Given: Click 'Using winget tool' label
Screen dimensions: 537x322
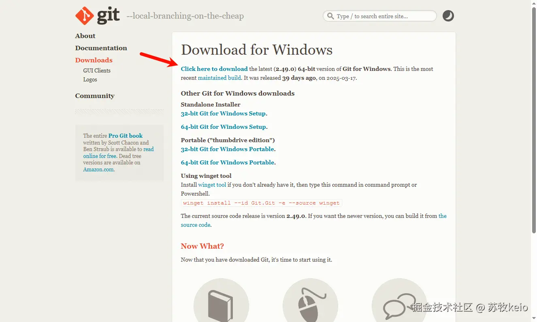Looking at the screenshot, I should point(206,176).
